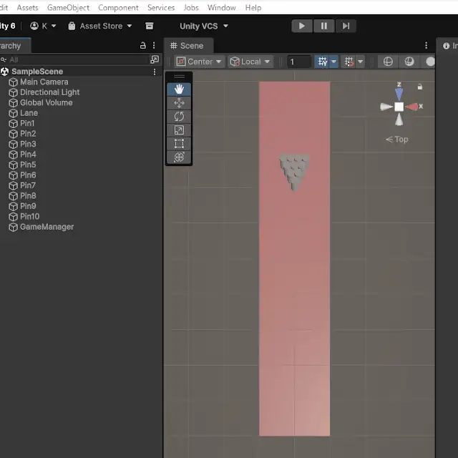
Task: Open the Unity VCS menu
Action: point(203,26)
